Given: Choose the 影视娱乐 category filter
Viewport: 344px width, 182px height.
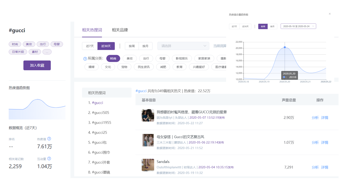Looking at the screenshot, I should [x=182, y=58].
